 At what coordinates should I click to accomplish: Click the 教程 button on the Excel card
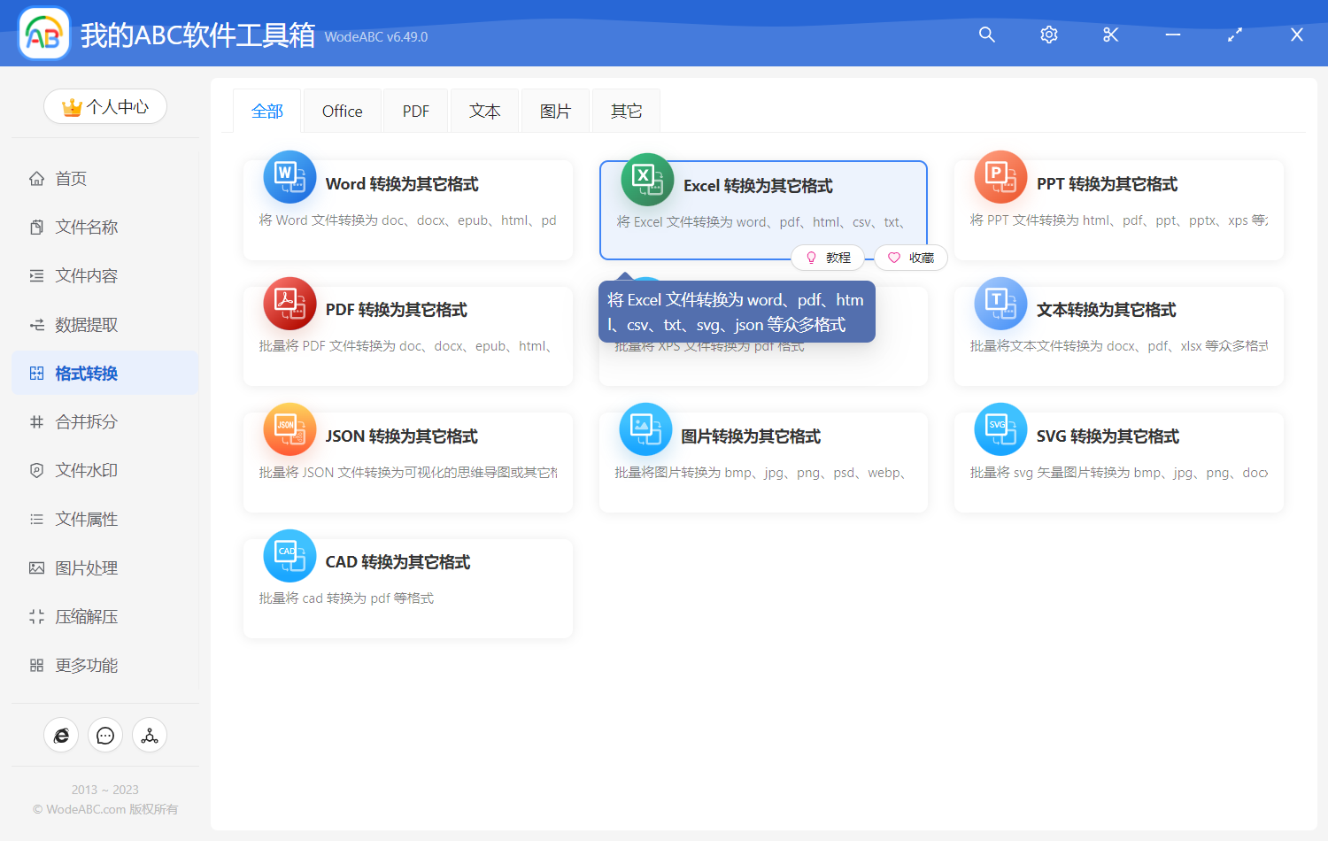point(828,258)
